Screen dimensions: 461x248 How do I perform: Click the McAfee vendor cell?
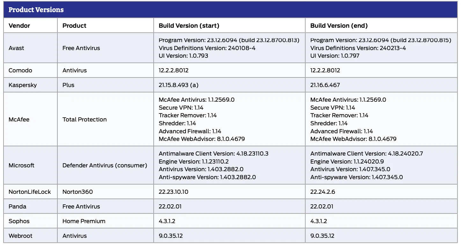(x=19, y=120)
